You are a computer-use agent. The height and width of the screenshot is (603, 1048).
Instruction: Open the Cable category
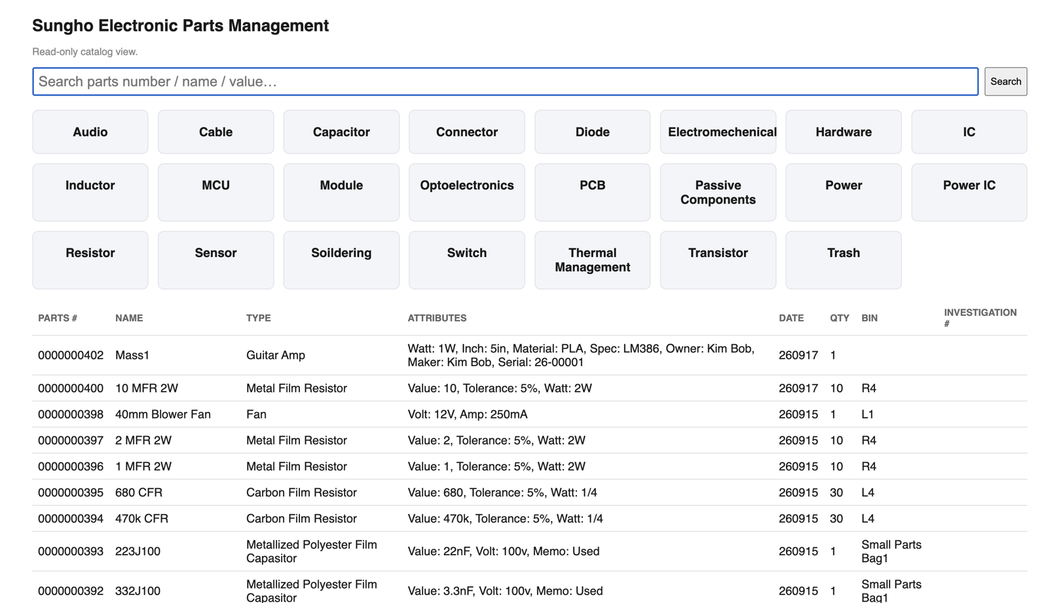(215, 132)
